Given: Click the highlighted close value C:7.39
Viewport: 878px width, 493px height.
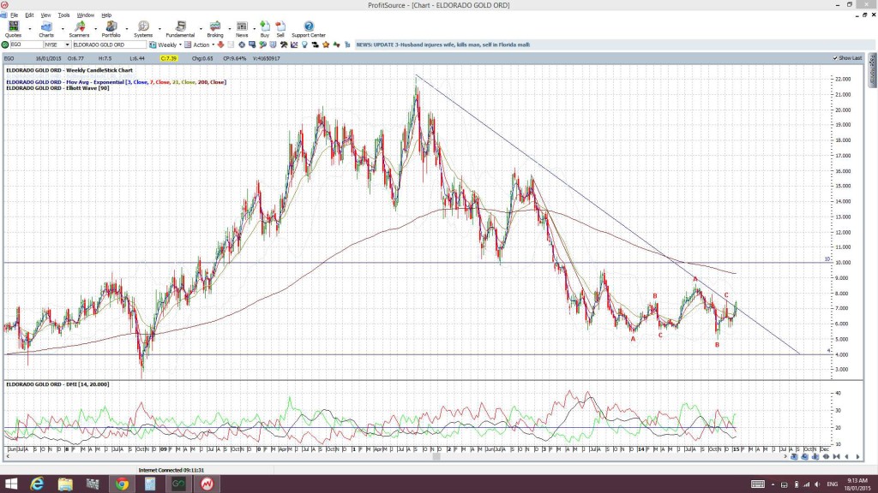Looking at the screenshot, I should [169, 58].
